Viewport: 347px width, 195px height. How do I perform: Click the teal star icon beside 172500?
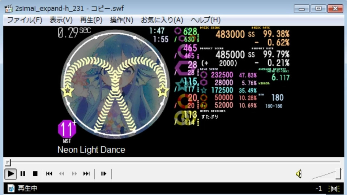204,90
